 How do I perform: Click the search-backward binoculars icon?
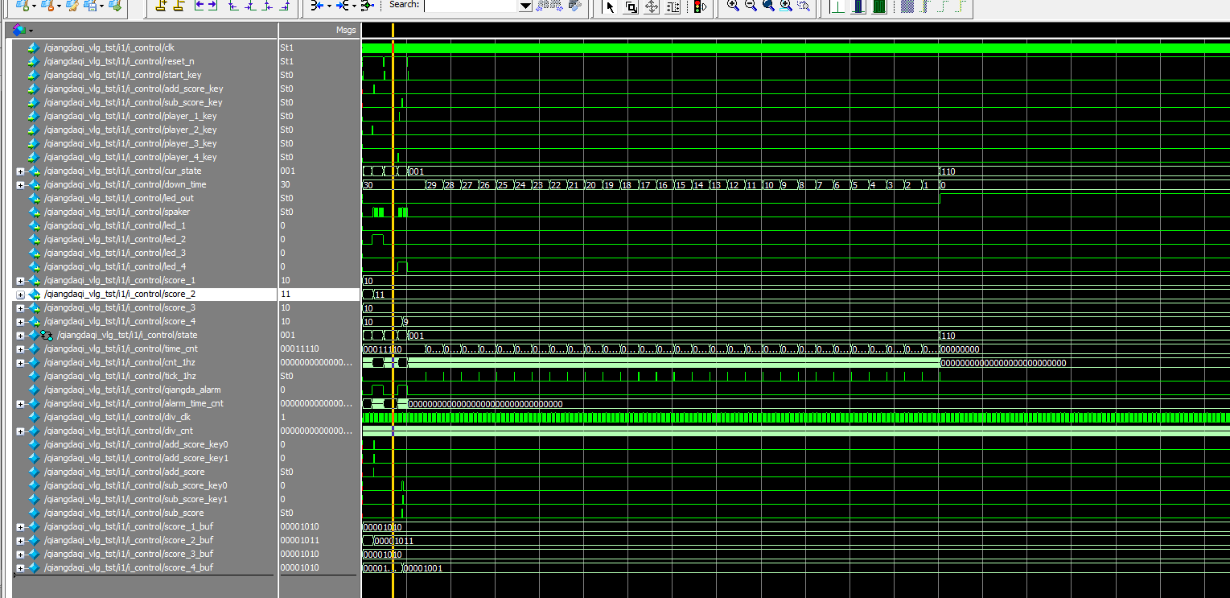[x=545, y=5]
